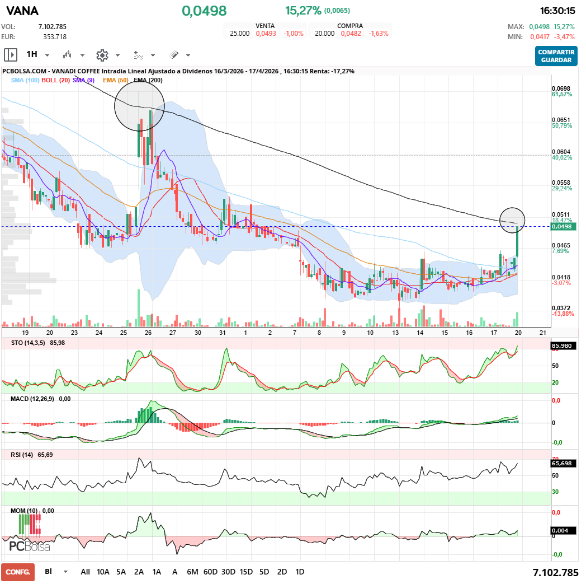Click the EMA (50) indicator label
This screenshot has width=586, height=584.
[116, 80]
